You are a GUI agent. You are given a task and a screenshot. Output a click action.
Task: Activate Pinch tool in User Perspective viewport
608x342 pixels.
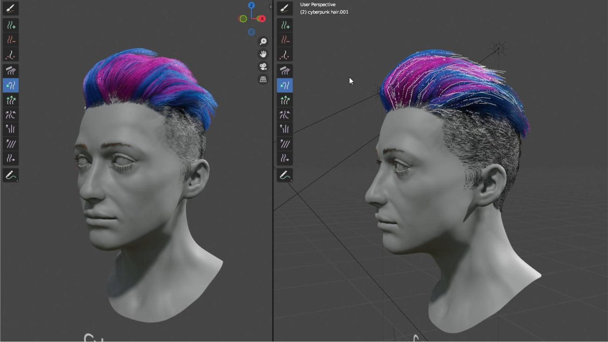tap(285, 114)
